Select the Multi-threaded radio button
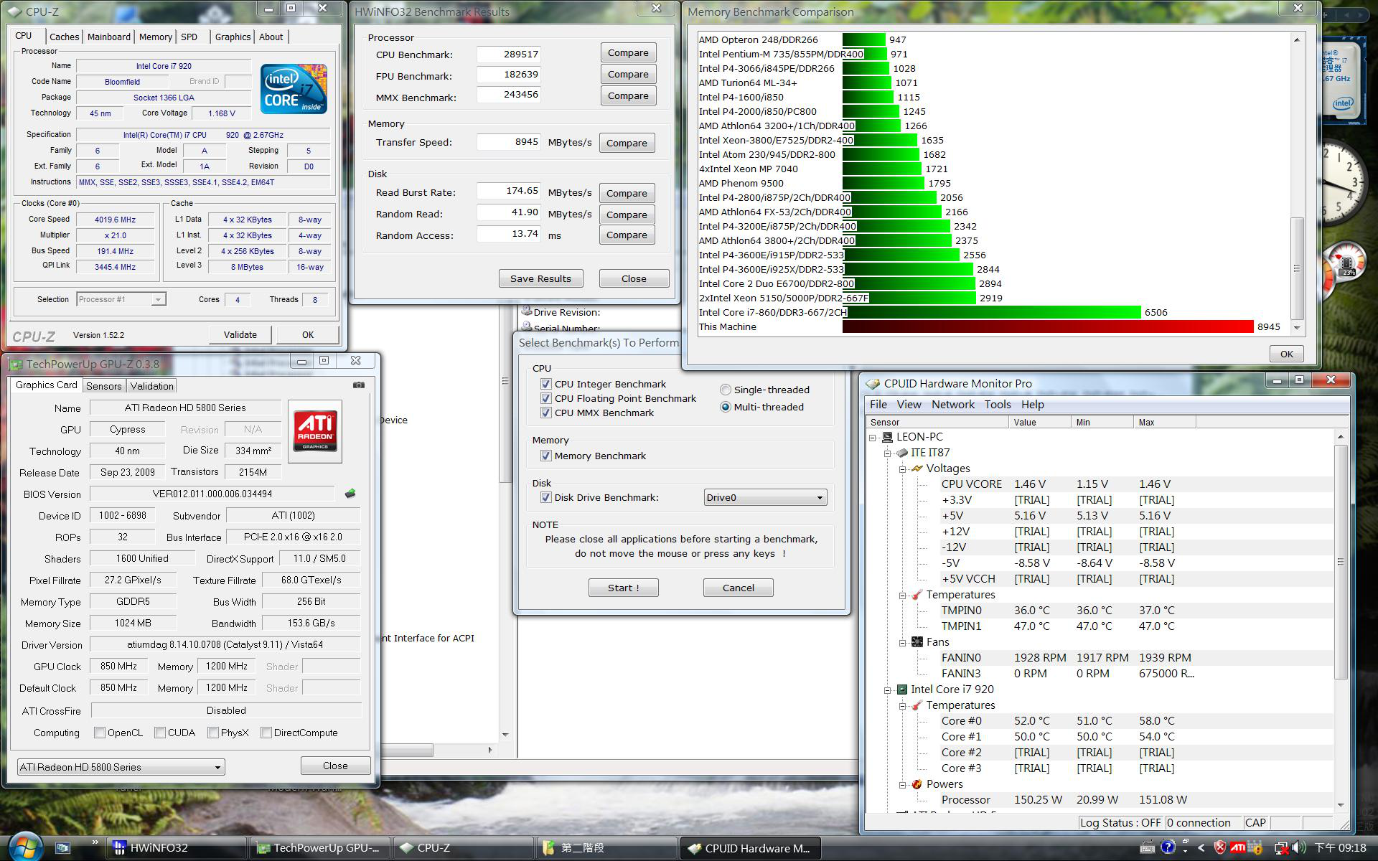1378x861 pixels. [x=726, y=407]
